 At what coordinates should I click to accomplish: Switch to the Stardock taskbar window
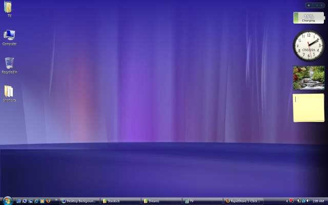[x=121, y=201]
